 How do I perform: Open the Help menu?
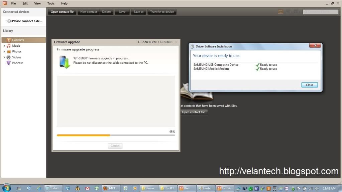[x=64, y=3]
